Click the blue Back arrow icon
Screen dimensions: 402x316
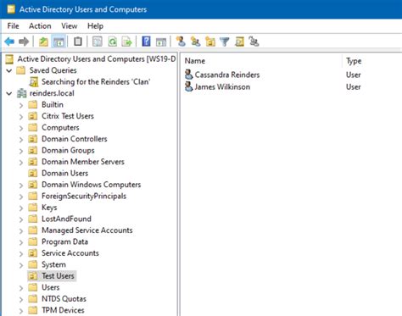[x=9, y=42]
